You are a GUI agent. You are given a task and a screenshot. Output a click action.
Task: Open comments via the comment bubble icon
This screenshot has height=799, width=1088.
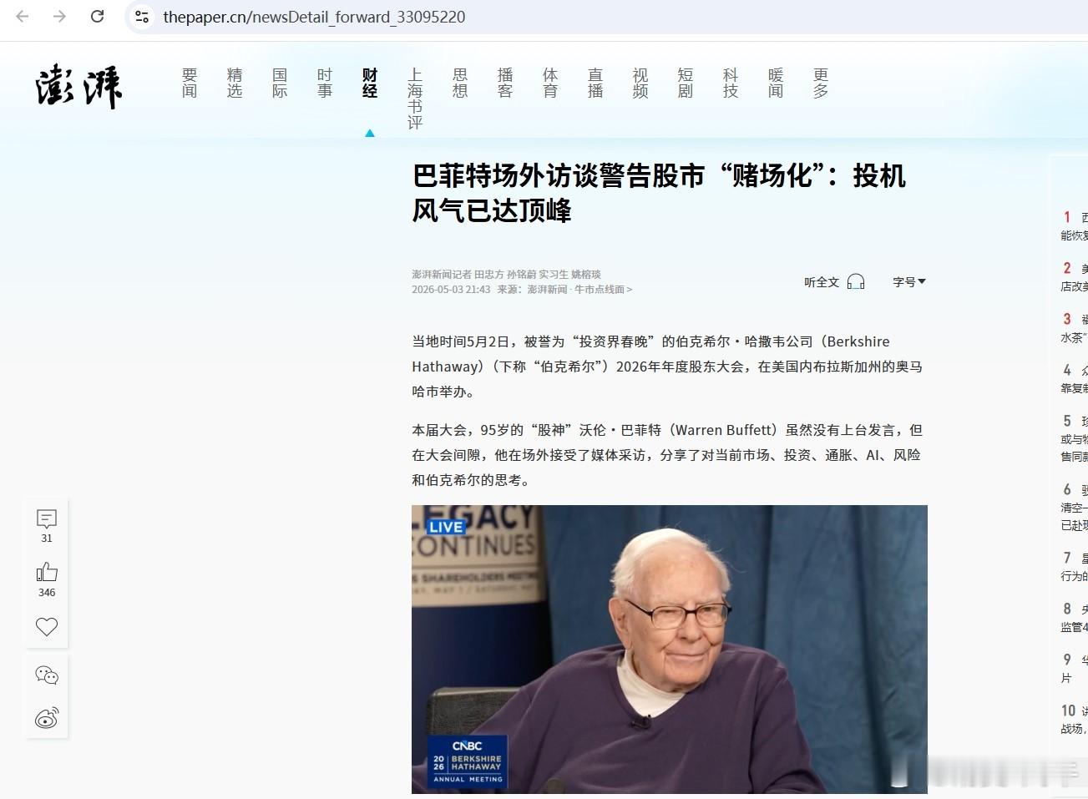(x=47, y=519)
